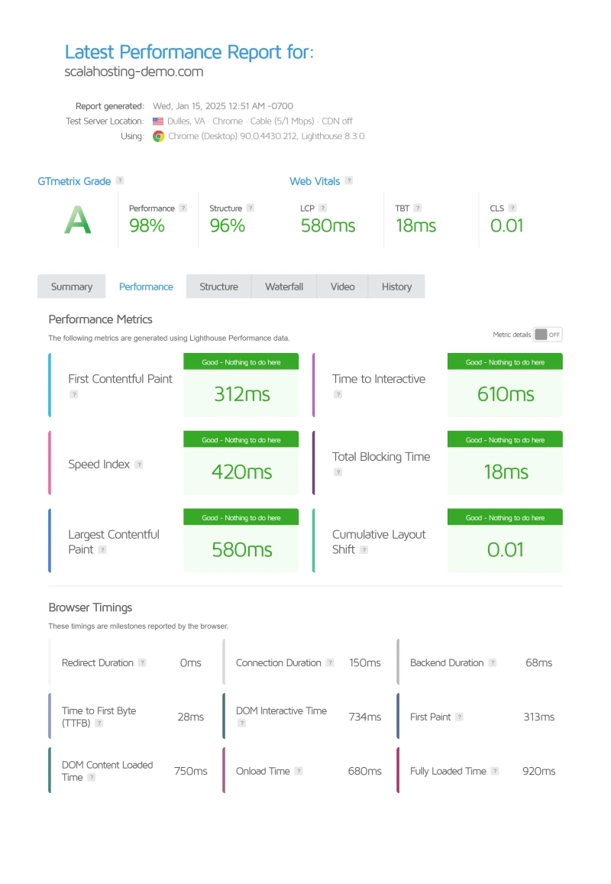Click the 580ms Largest Contentful Paint card value
611x884 pixels.
tap(242, 549)
